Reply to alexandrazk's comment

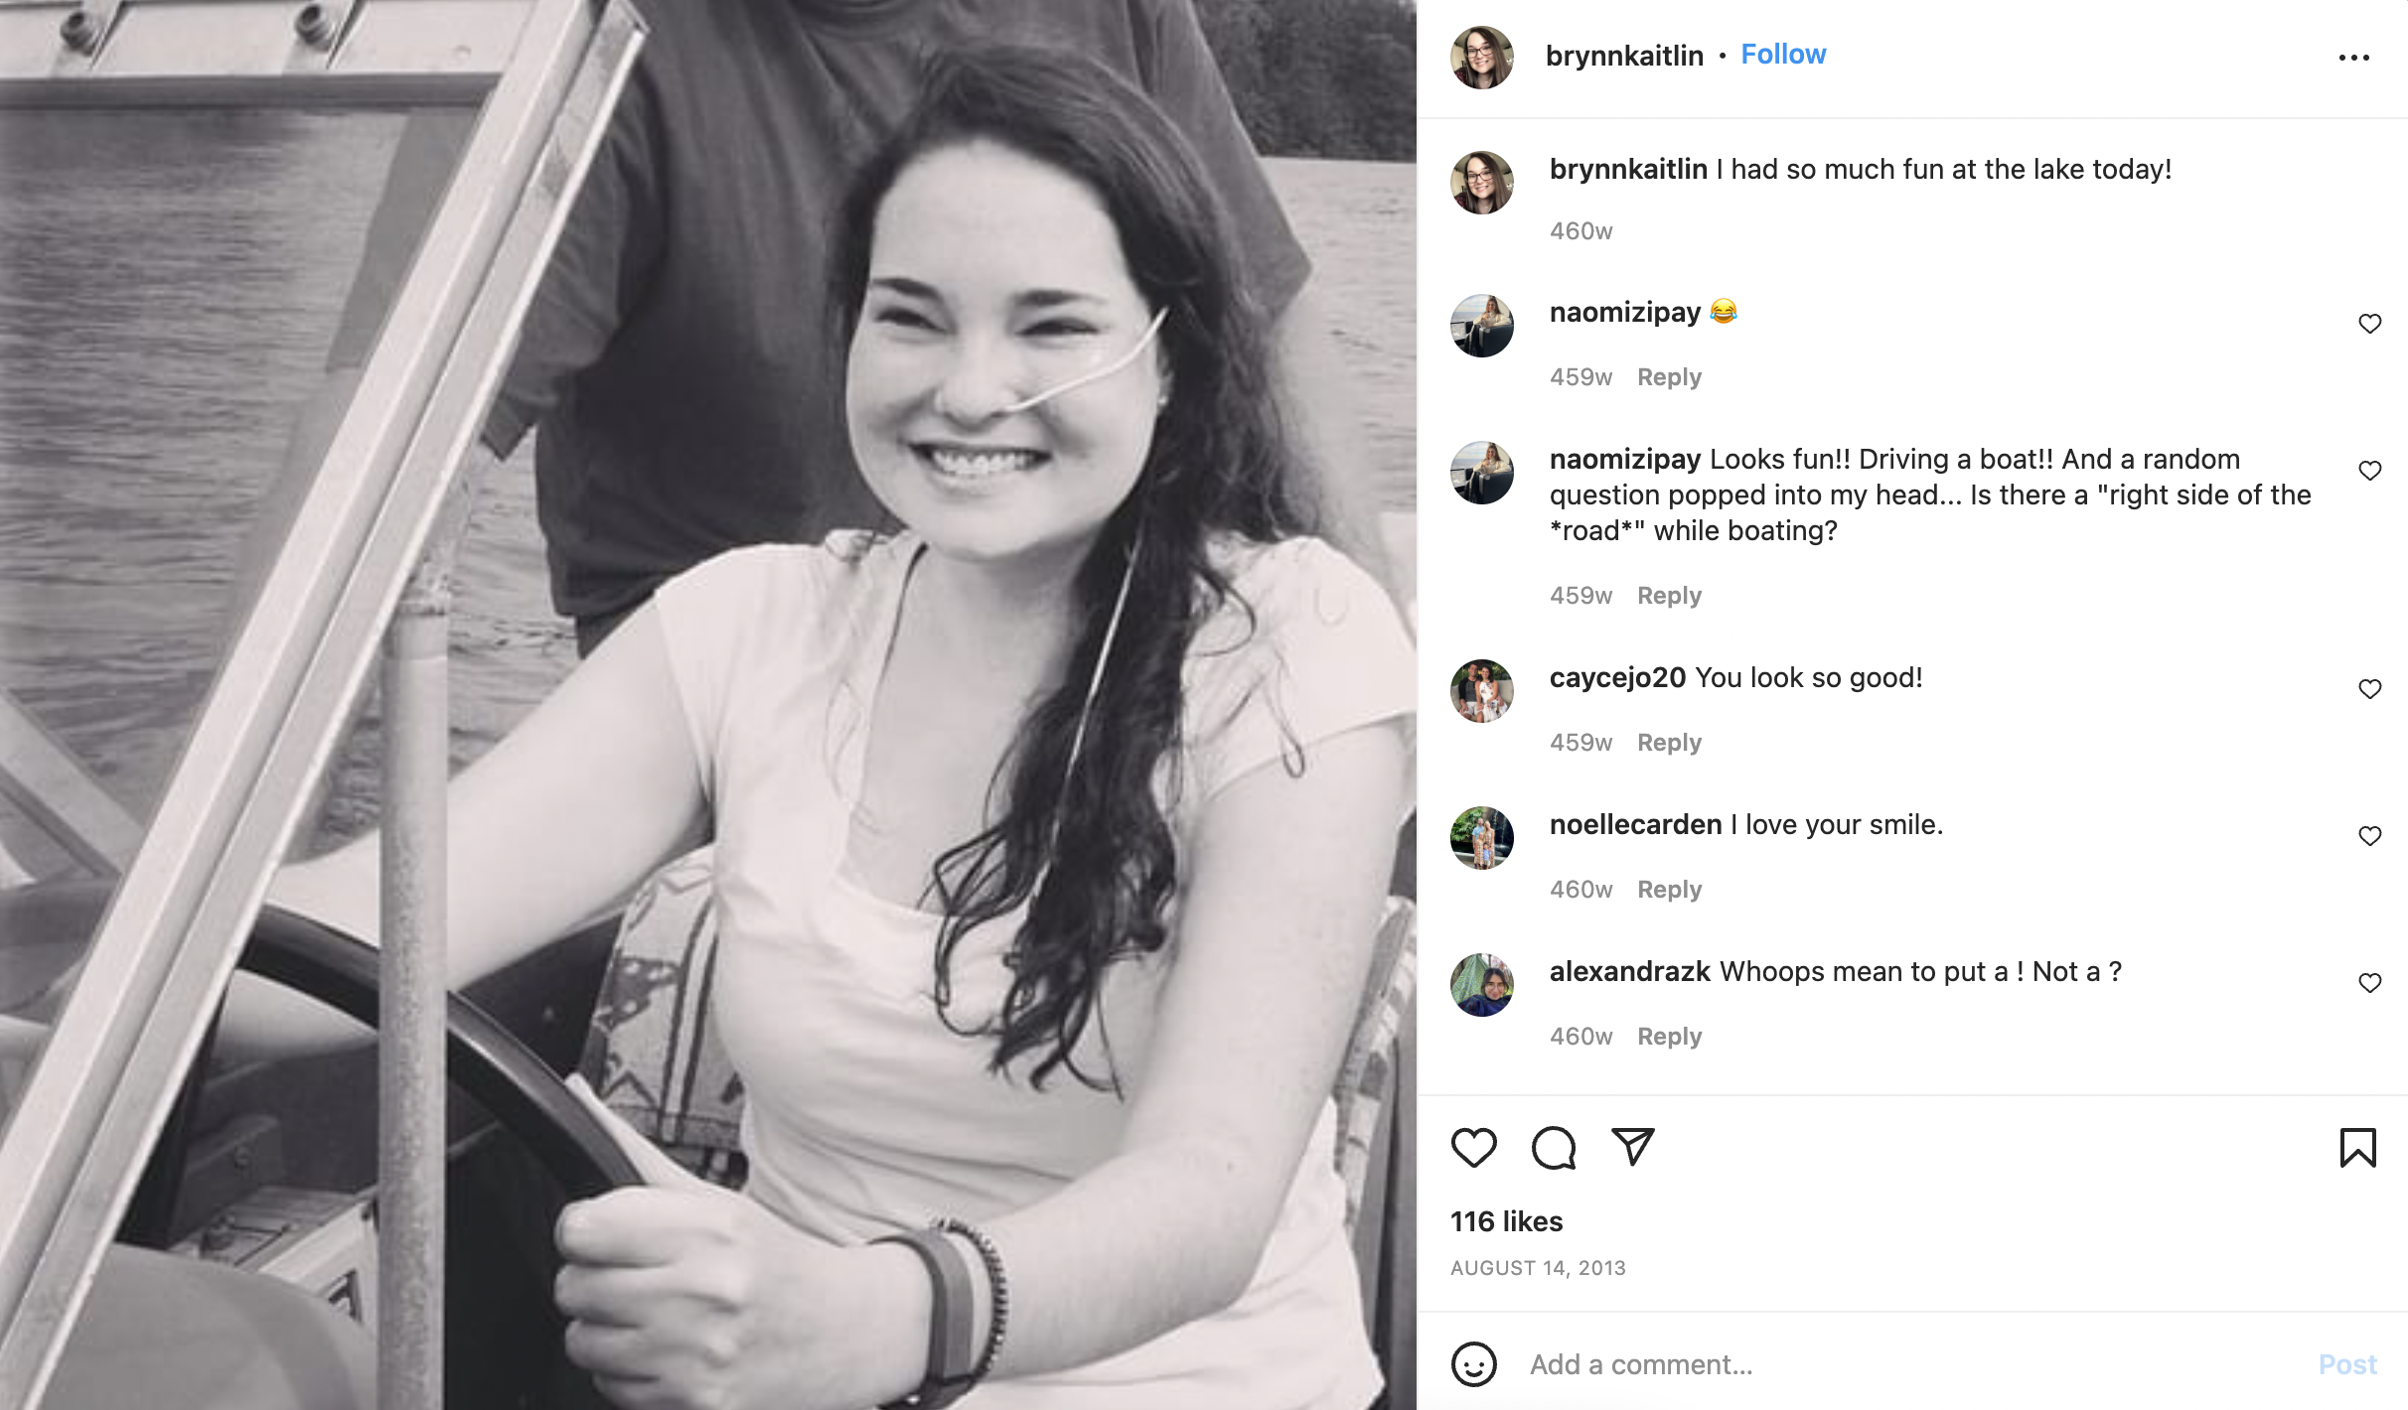pyautogui.click(x=1669, y=1037)
